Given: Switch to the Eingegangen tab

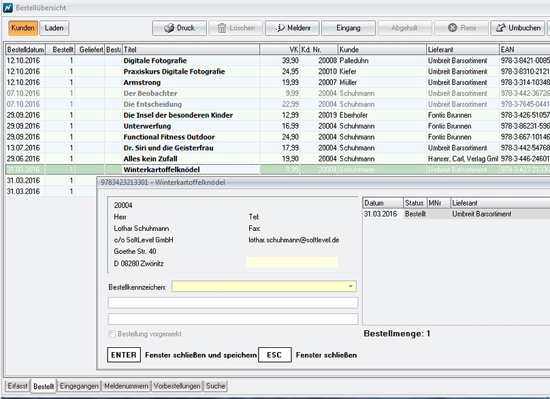Looking at the screenshot, I should click(79, 386).
